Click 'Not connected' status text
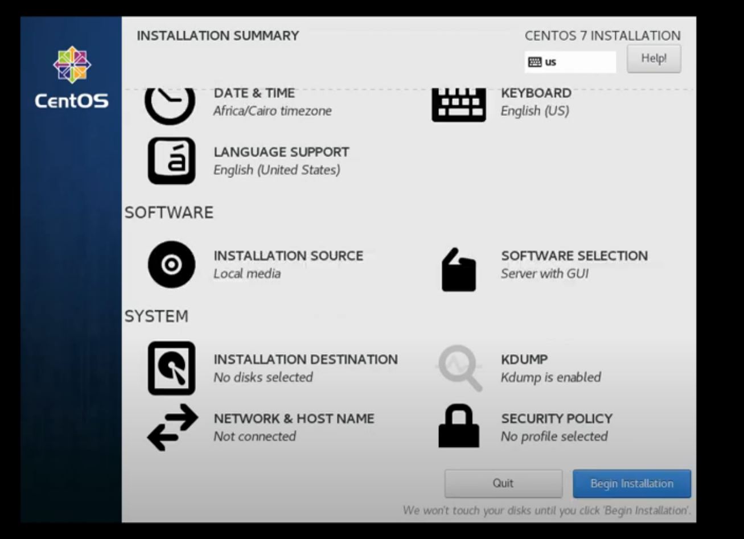 point(254,437)
